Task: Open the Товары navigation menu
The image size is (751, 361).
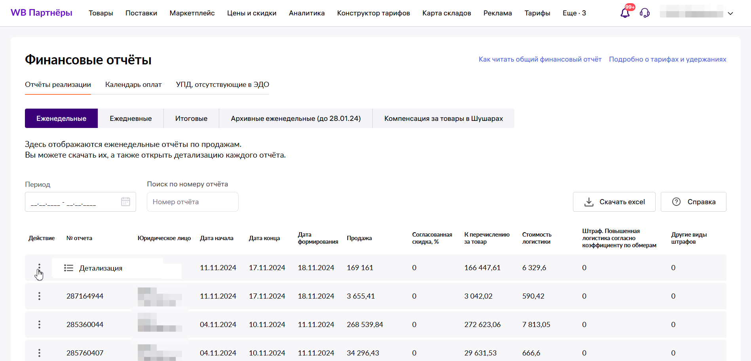Action: pyautogui.click(x=101, y=13)
